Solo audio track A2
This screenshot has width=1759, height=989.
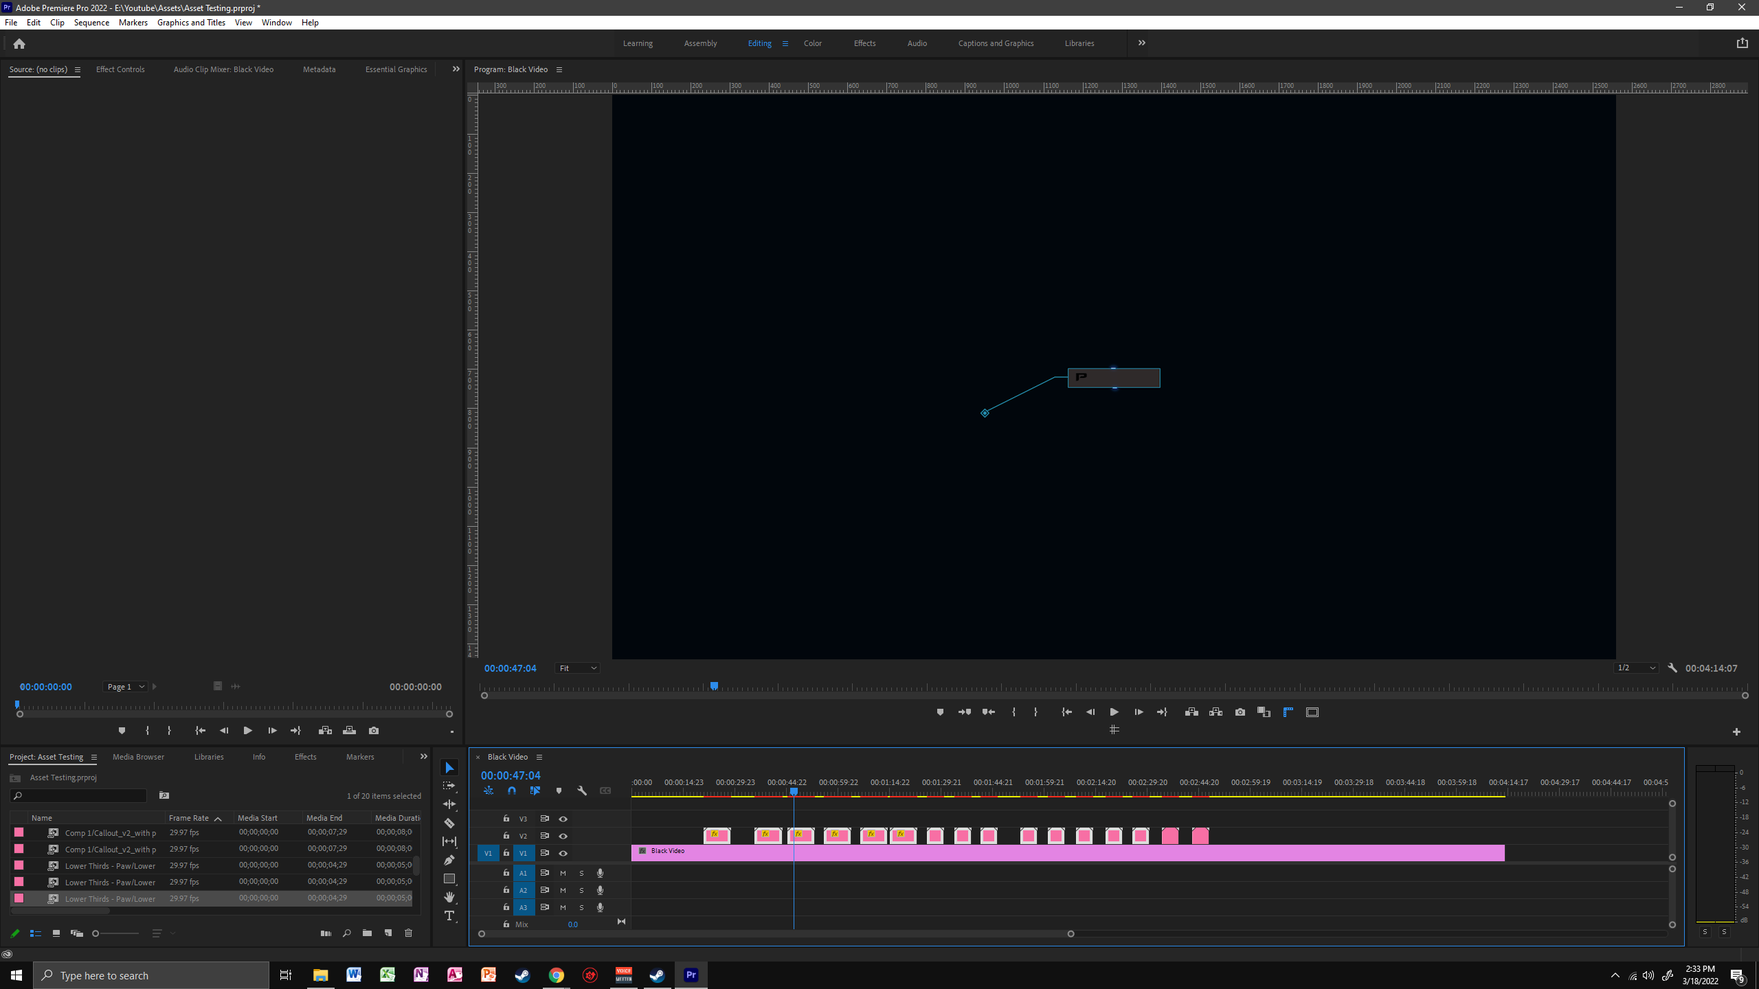coord(581,890)
